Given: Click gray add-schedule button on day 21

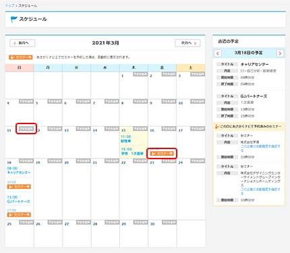Looking at the screenshot, I should tap(112, 161).
